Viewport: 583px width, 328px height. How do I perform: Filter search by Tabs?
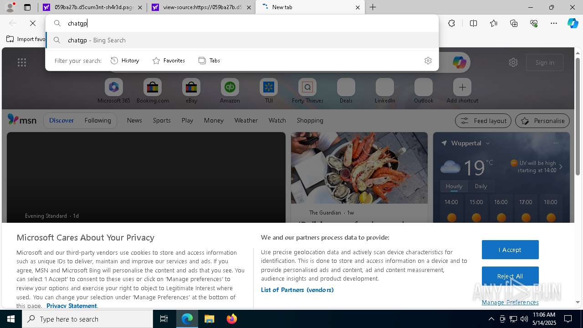click(x=209, y=61)
